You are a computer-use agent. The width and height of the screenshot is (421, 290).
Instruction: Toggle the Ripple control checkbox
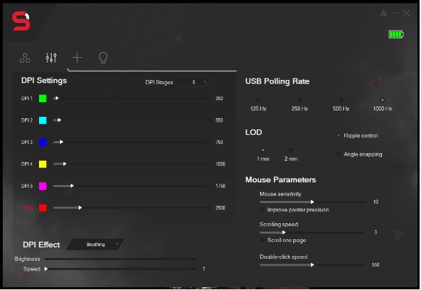[x=339, y=135]
